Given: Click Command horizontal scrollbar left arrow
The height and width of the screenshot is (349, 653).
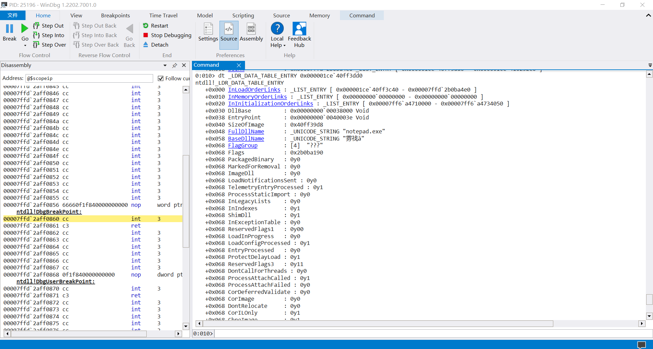Looking at the screenshot, I should (x=199, y=323).
